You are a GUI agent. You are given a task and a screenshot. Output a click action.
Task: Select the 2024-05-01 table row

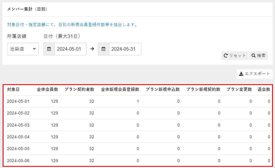137,102
